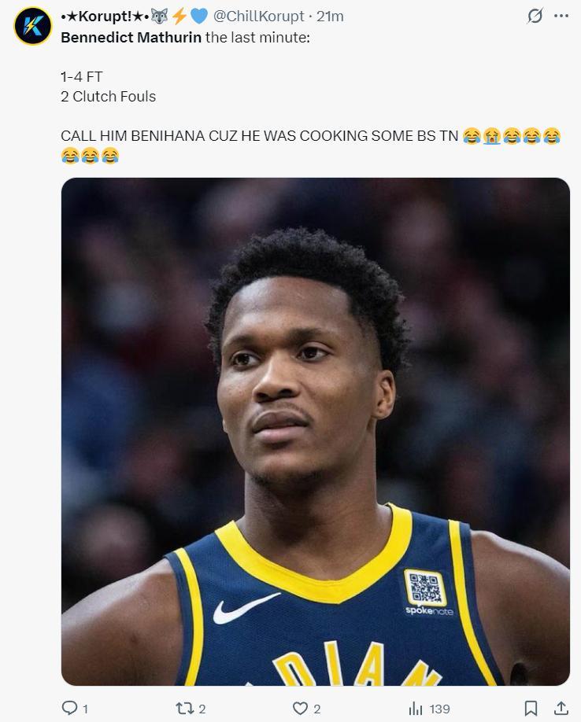Open the attached basketball player photo

pyautogui.click(x=316, y=432)
